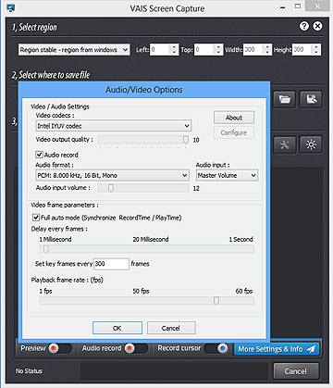Image resolution: width=333 pixels, height=388 pixels.
Task: Open the Audio input Master Volume dropdown
Action: [x=227, y=175]
